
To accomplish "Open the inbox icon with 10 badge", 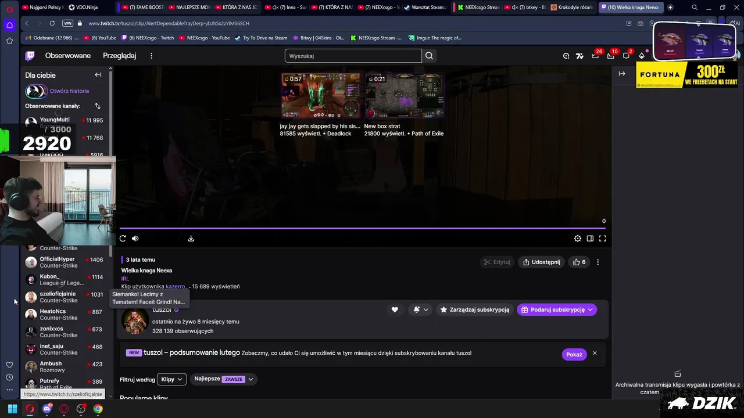I will pyautogui.click(x=611, y=56).
